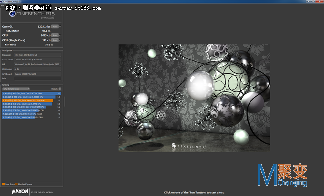Select ranking row 7, Xeon X5650

32,114
